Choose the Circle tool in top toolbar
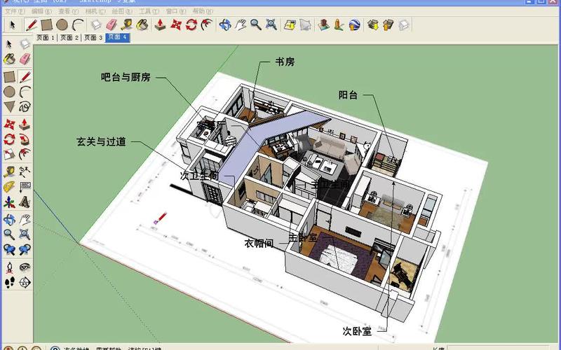The image size is (561, 350). (x=62, y=25)
